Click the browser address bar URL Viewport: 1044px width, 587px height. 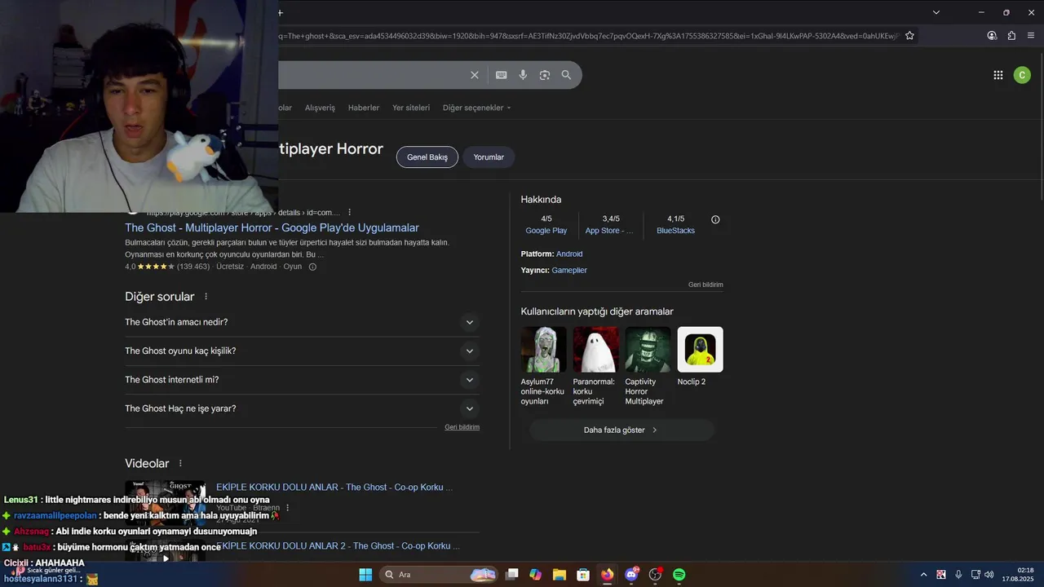tap(587, 36)
